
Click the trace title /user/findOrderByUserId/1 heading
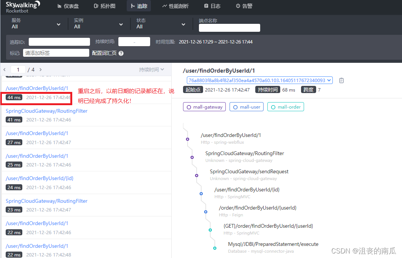click(x=219, y=71)
